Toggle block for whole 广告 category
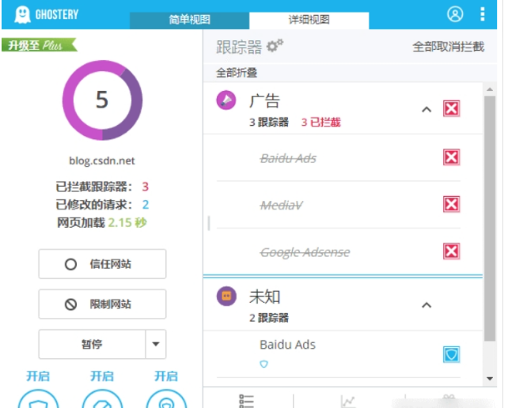 pos(451,108)
